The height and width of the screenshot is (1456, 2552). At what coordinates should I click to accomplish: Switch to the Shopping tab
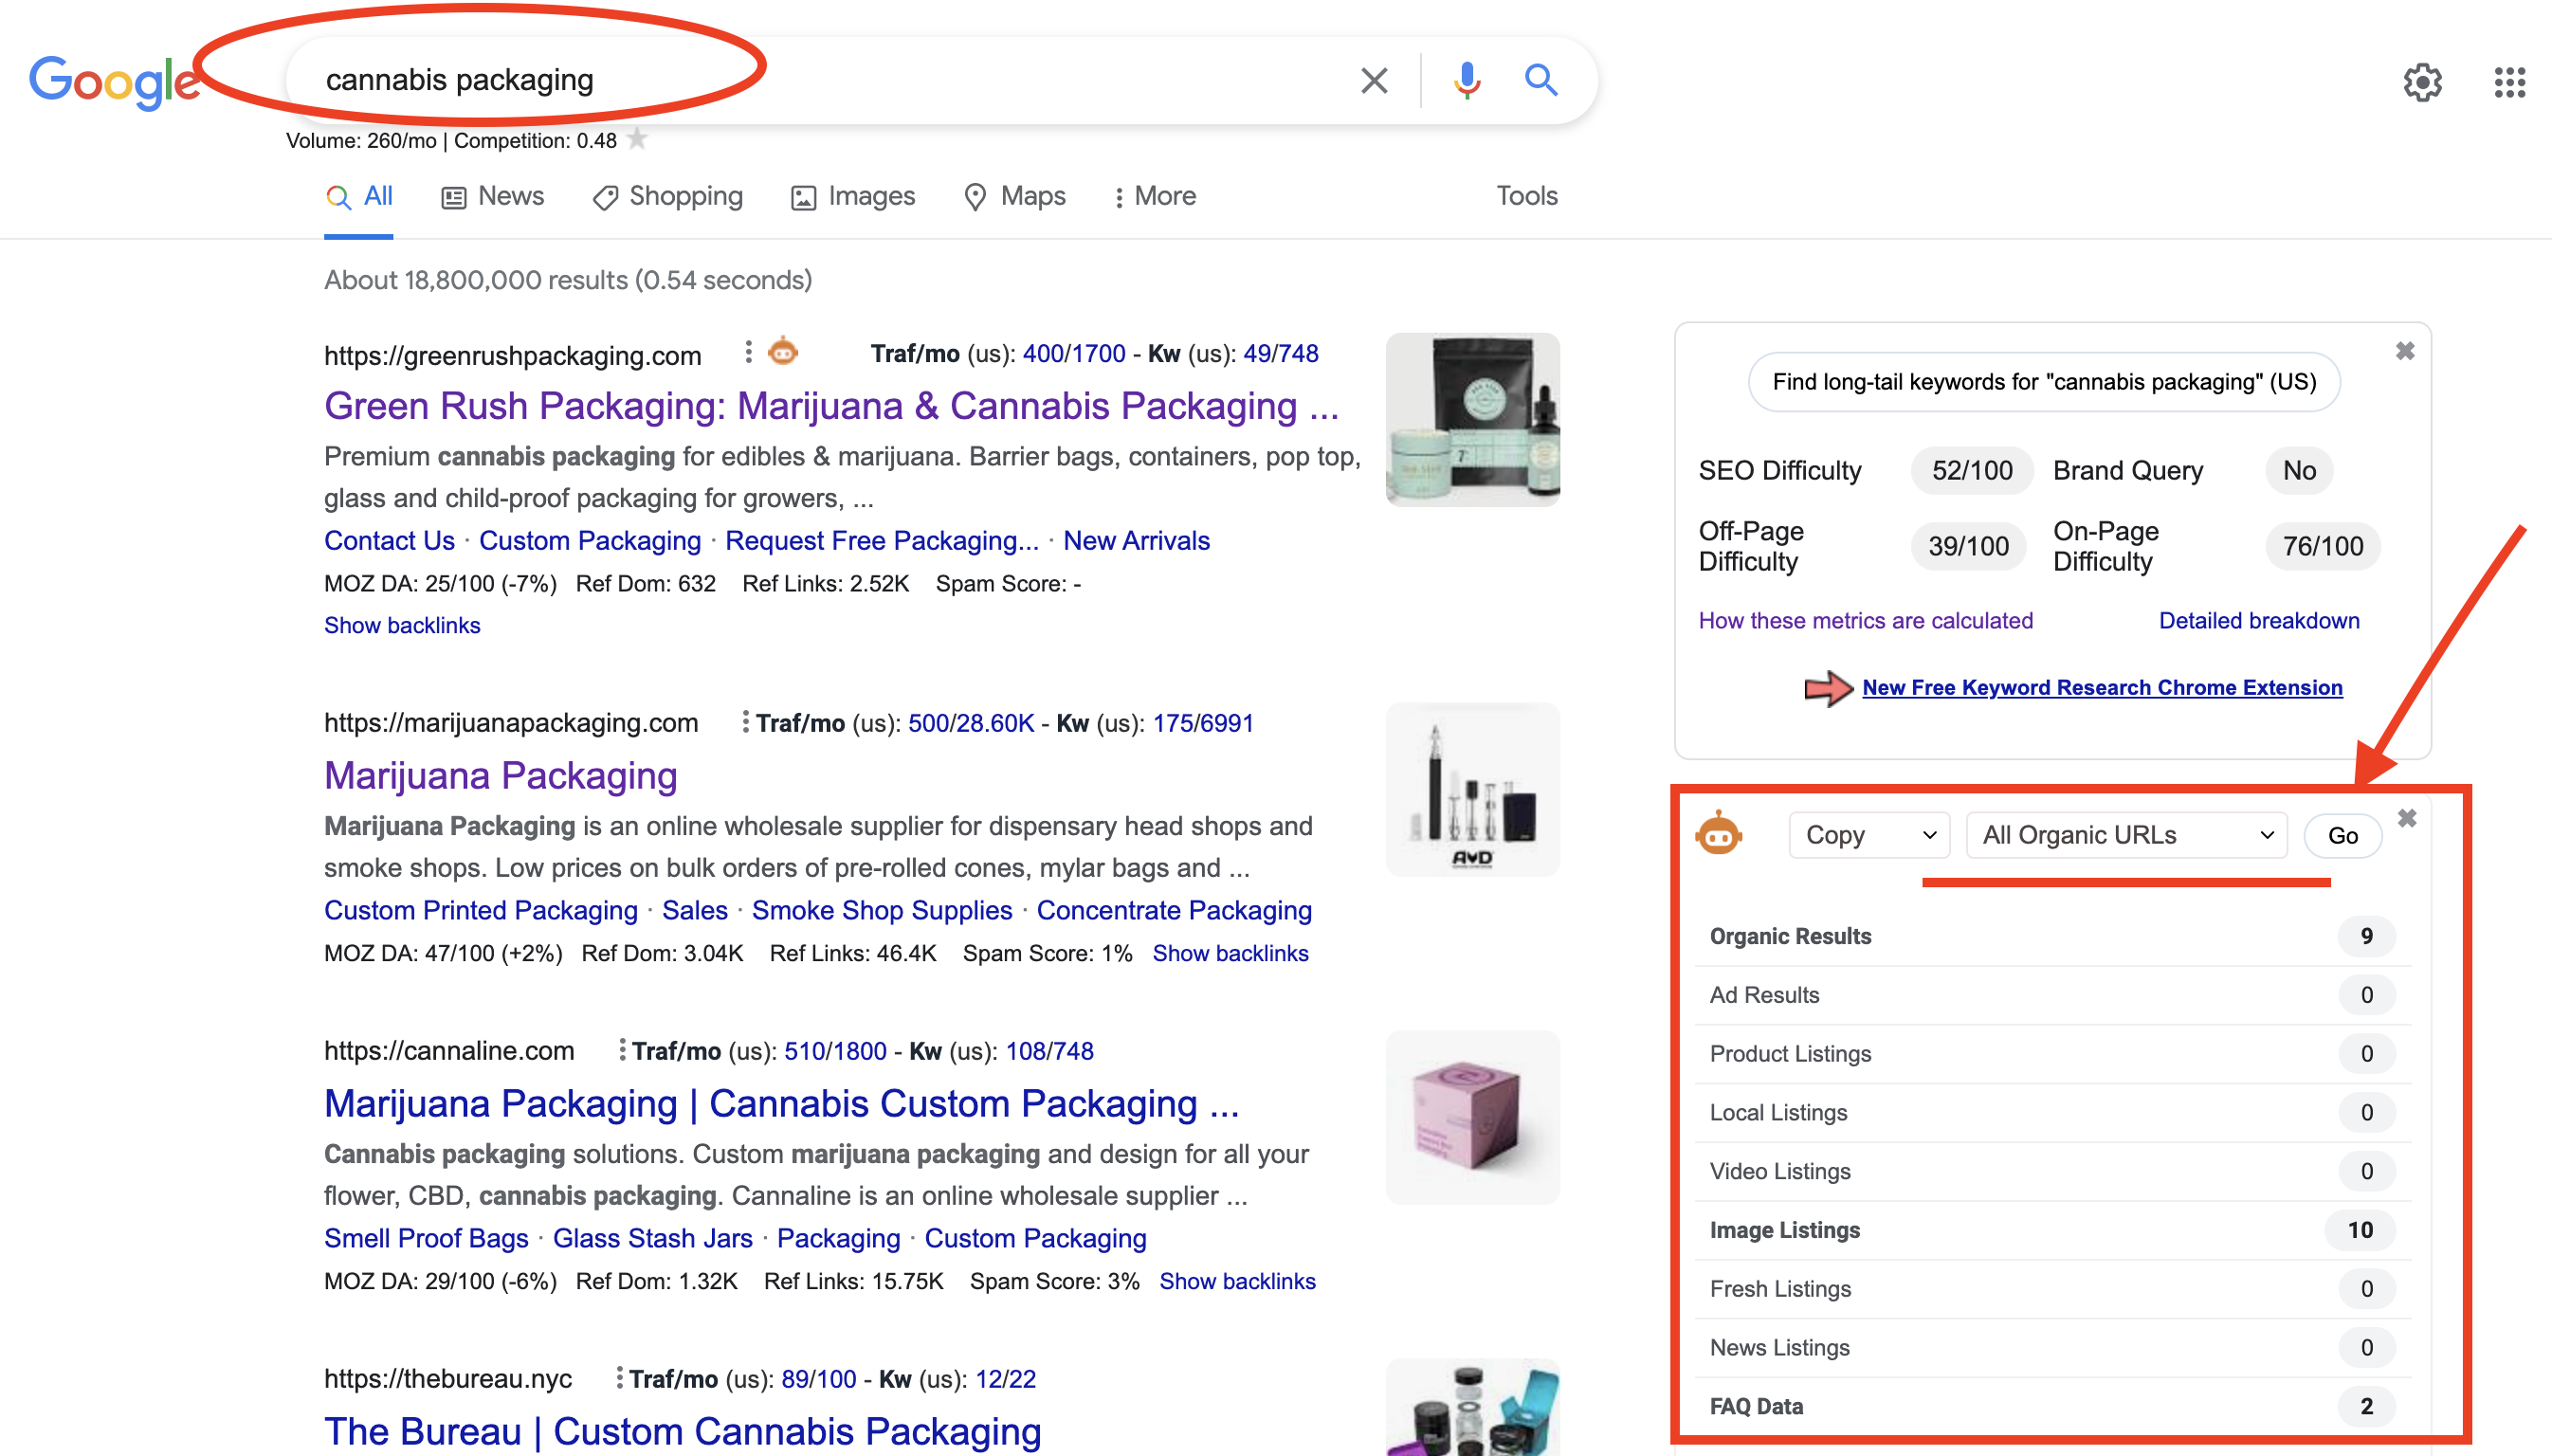(x=668, y=196)
